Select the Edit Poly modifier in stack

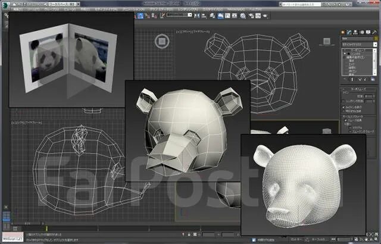pyautogui.click(x=357, y=57)
